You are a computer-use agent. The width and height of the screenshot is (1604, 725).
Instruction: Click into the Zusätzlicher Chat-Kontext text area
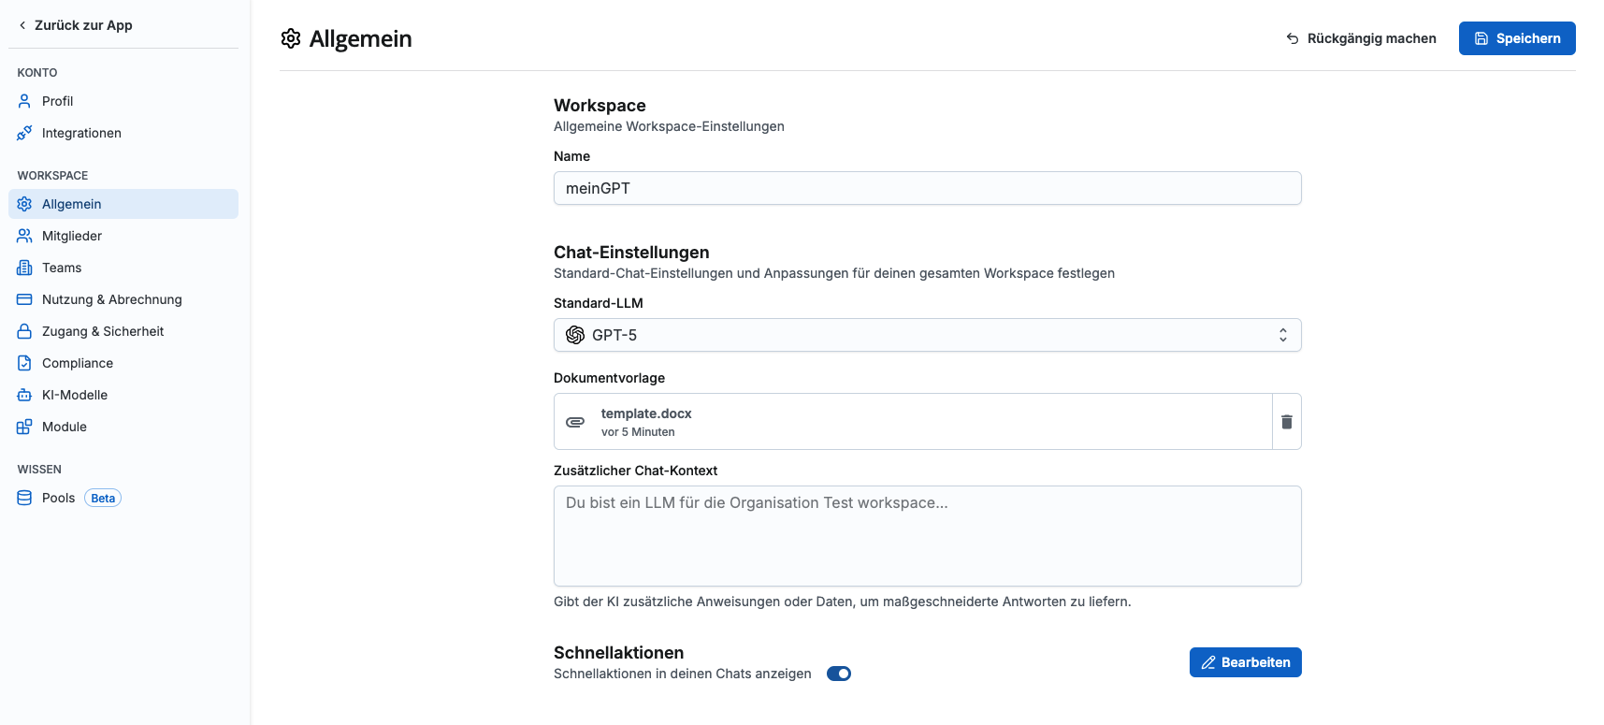tap(926, 536)
